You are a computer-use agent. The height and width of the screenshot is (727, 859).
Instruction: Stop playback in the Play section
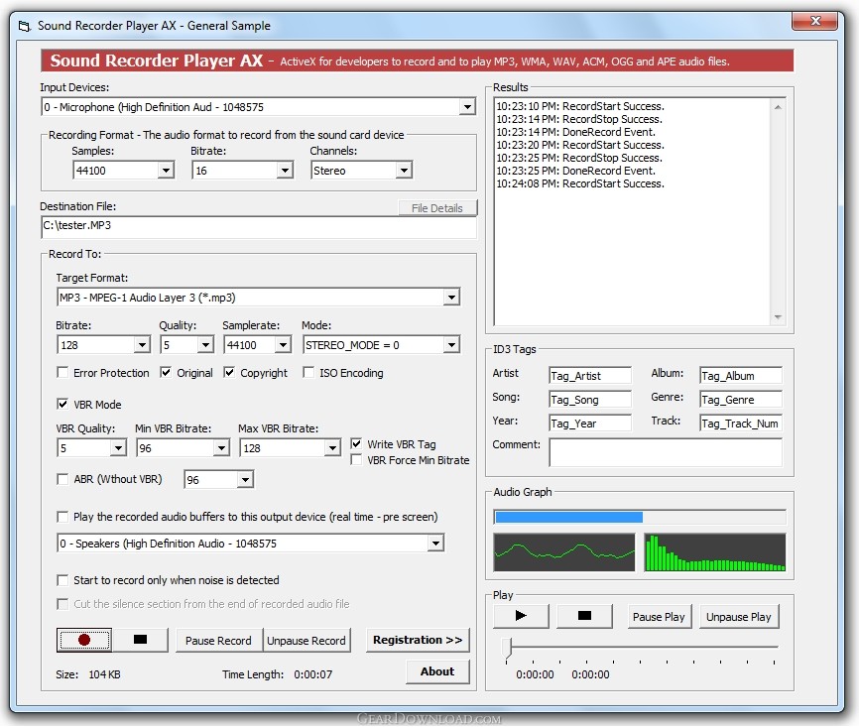click(x=584, y=616)
